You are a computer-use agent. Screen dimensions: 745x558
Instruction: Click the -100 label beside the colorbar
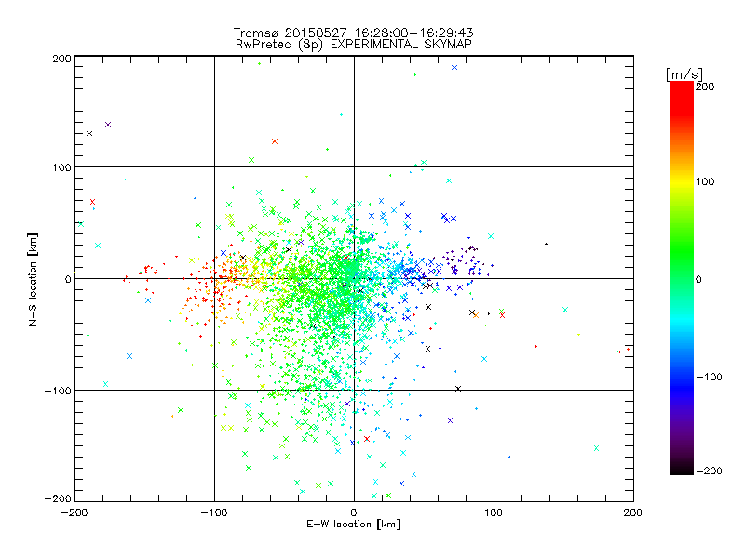click(710, 378)
